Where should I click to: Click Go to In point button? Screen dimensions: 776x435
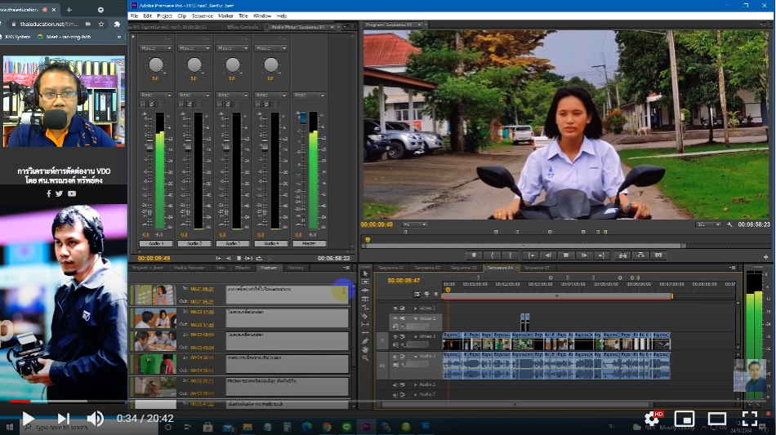[x=531, y=255]
